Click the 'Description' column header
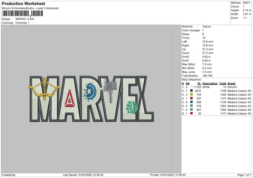The image size is (253, 178). click(x=210, y=84)
